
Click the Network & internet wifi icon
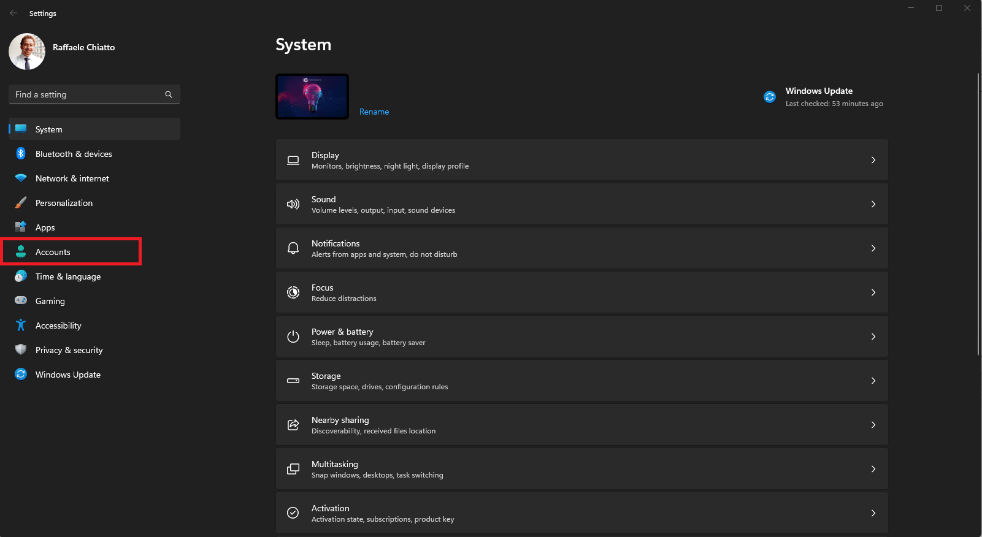click(x=21, y=178)
